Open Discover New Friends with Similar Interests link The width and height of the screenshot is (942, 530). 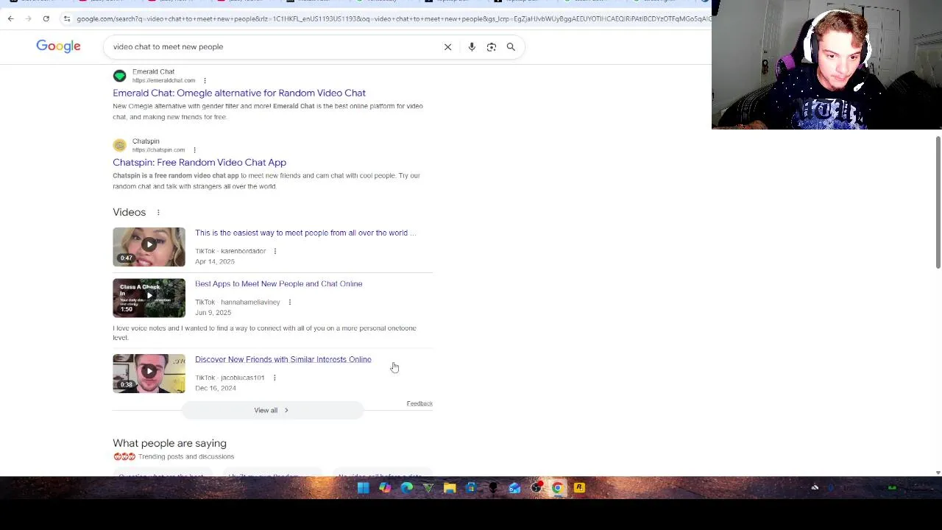pos(283,359)
